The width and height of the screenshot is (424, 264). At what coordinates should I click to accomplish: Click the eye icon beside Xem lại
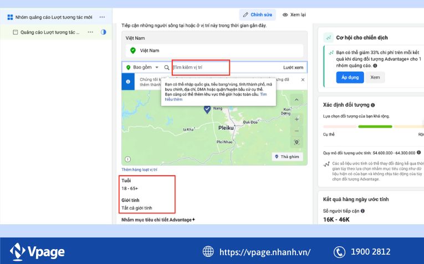285,15
